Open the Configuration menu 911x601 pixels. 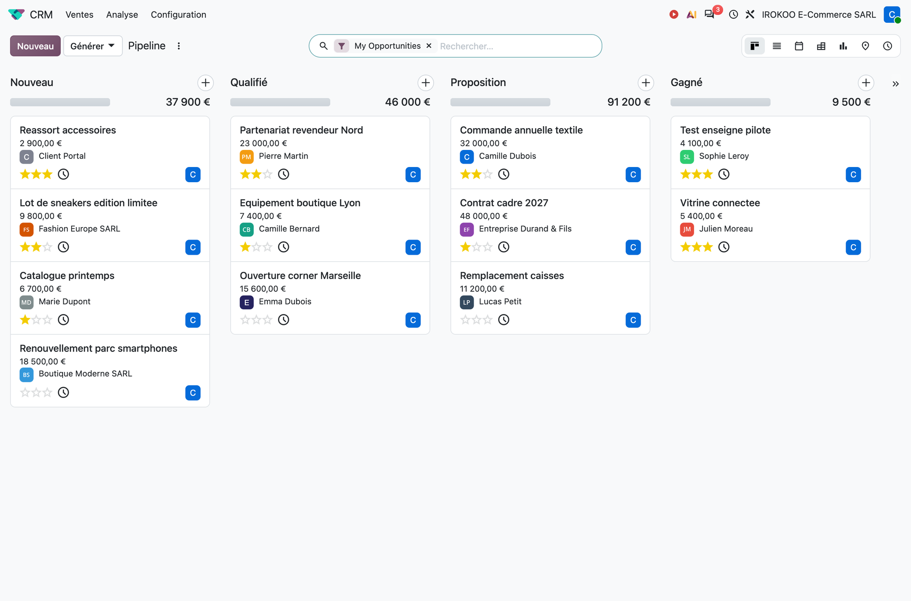pos(178,15)
